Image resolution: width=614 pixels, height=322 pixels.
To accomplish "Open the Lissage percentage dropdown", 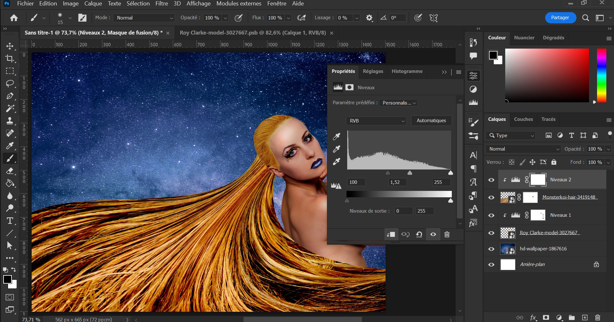I will pyautogui.click(x=357, y=18).
